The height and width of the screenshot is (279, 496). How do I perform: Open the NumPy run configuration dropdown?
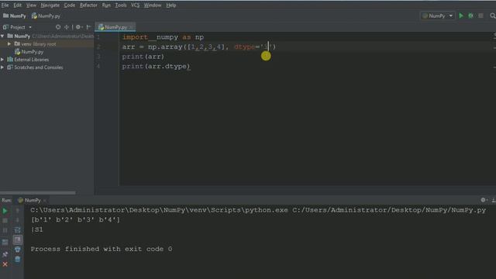(x=438, y=15)
